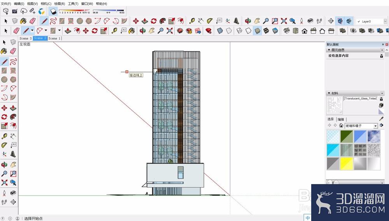Pick the yellow glass material swatch
The width and height of the screenshot is (389, 221).
click(347, 164)
